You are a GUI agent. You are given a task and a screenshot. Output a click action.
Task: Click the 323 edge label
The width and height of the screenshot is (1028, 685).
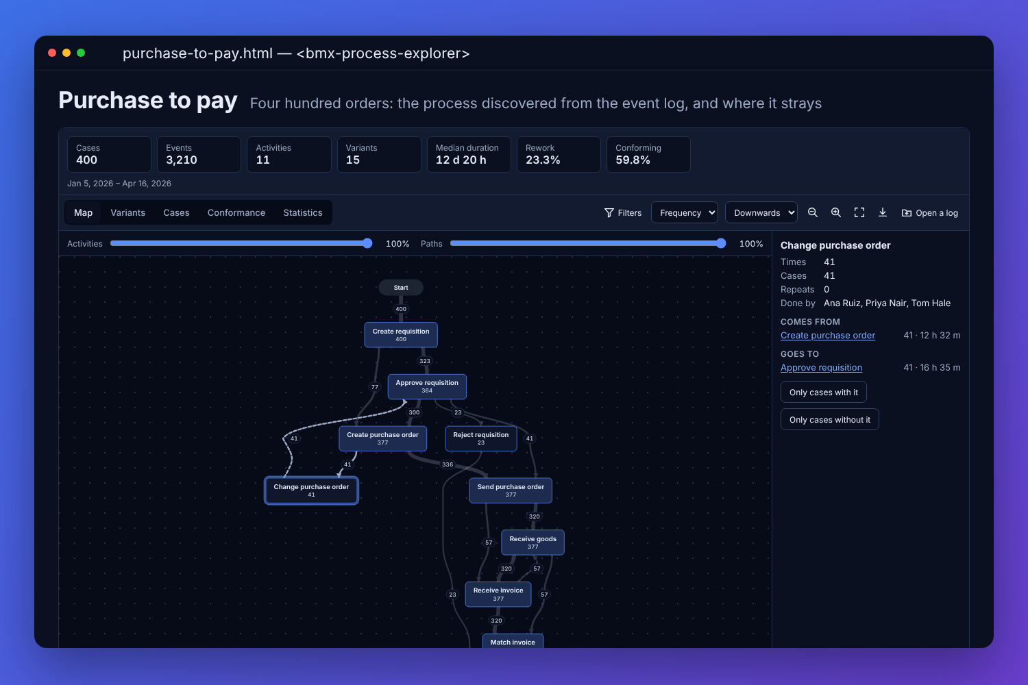click(x=425, y=361)
